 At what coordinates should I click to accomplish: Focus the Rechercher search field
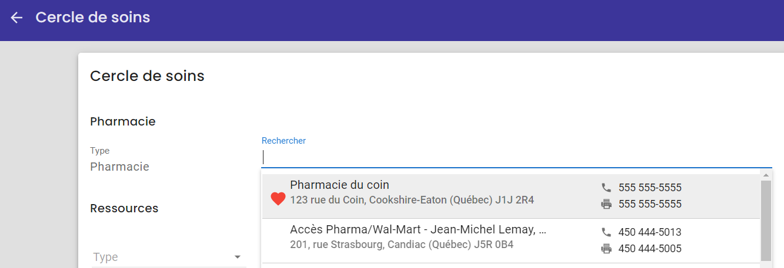tap(516, 157)
